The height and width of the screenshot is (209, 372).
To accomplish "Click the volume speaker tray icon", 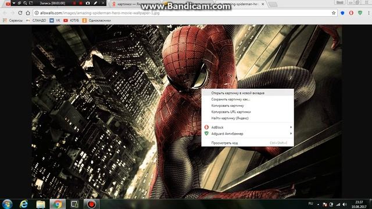I will (345, 204).
